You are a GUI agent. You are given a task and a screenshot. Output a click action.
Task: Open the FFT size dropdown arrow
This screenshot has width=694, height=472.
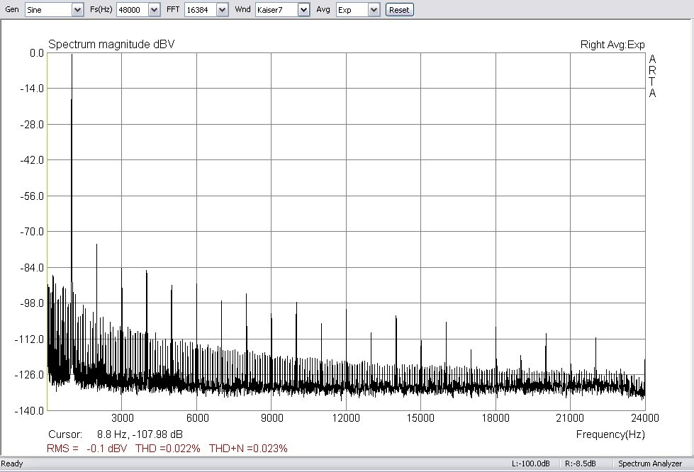pos(223,10)
